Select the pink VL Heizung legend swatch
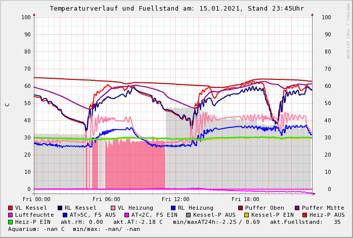Viewport: 353px width, 238px height. tap(113, 208)
